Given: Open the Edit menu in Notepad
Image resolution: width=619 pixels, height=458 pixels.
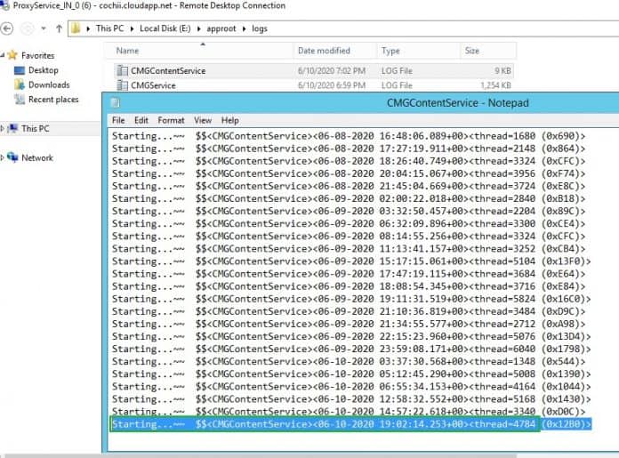Looking at the screenshot, I should pos(141,120).
